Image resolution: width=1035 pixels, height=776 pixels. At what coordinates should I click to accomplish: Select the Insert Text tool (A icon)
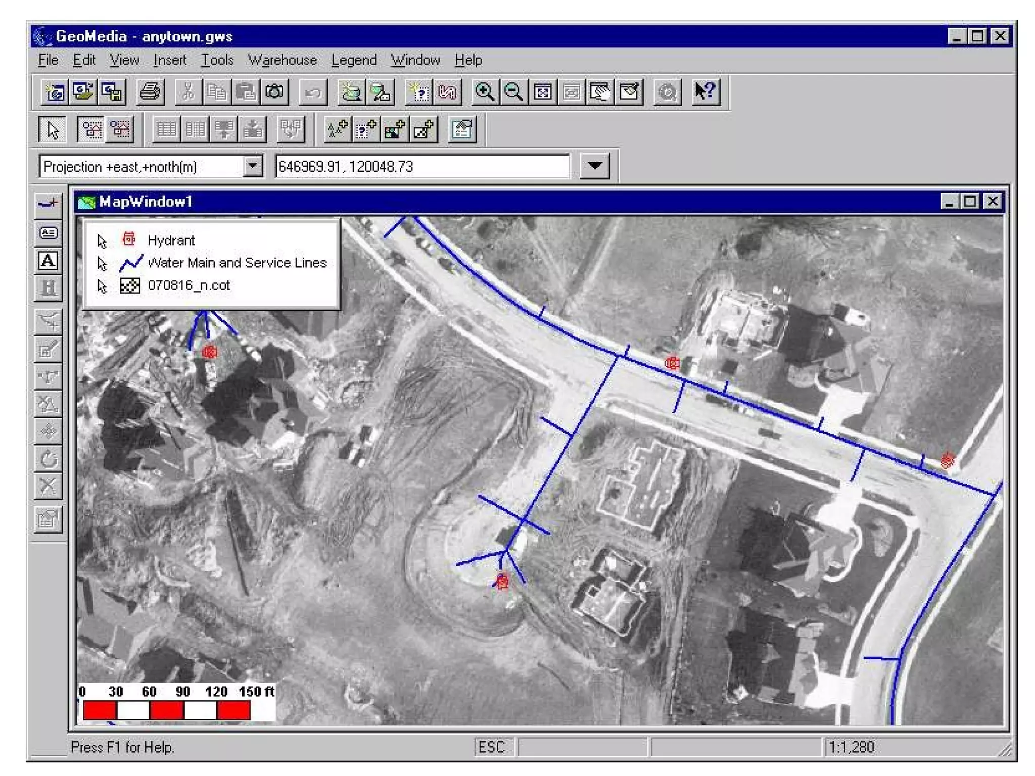pos(49,261)
